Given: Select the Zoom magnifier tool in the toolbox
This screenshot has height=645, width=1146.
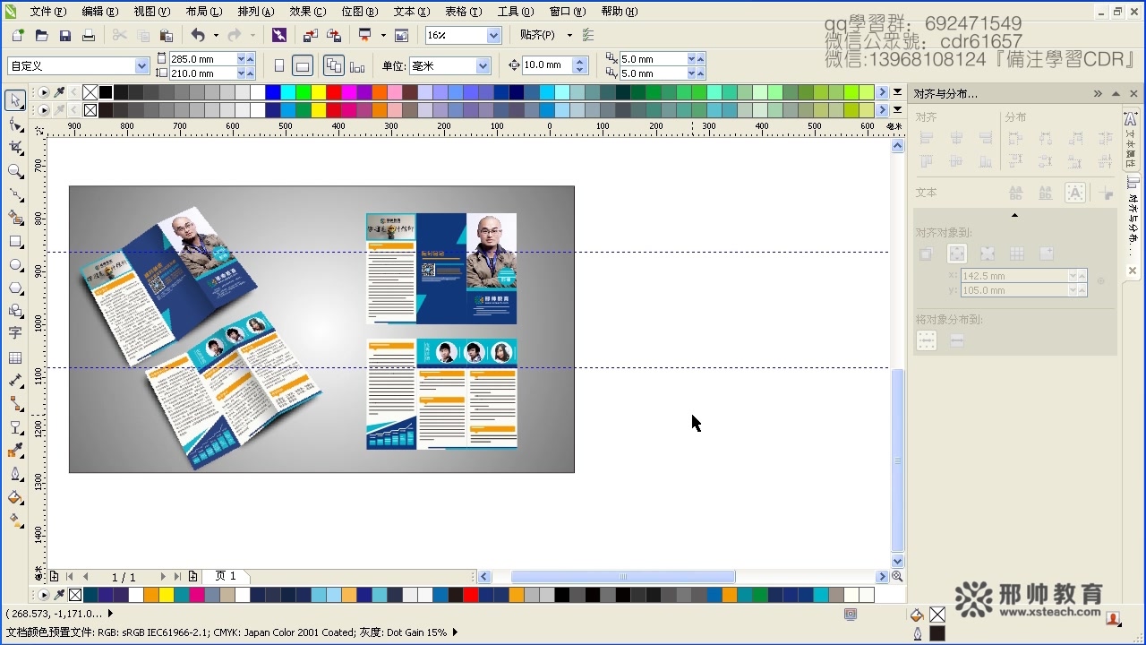Looking at the screenshot, I should [15, 170].
